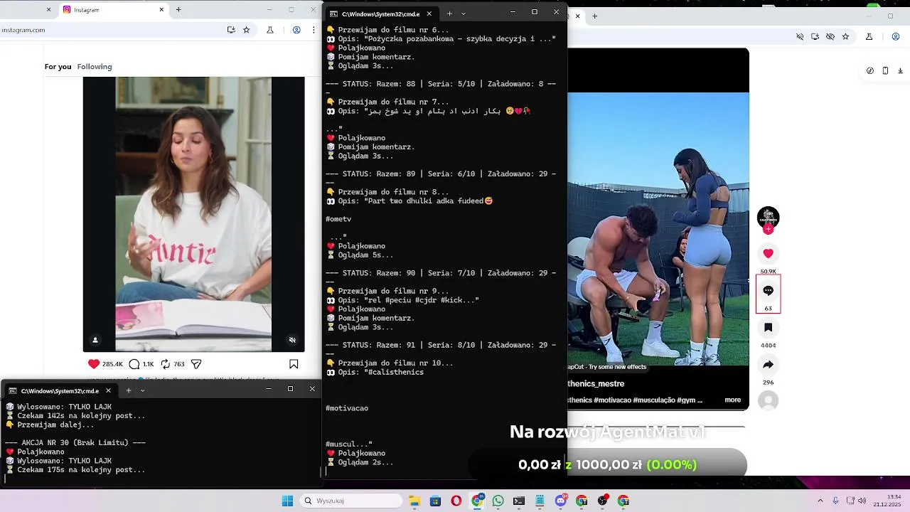Screen dimensions: 910x512
Task: Share the TikTok video with arrow (296)
Action: pos(768,365)
